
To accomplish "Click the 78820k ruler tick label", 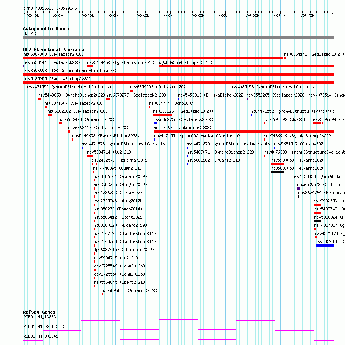I will pos(32,16).
